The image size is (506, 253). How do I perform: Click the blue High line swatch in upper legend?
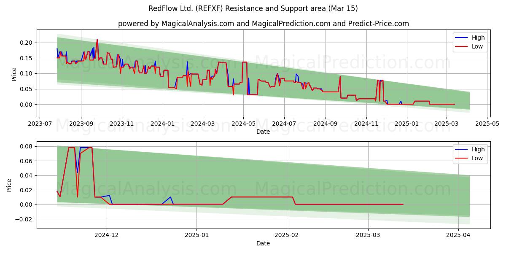[462, 38]
